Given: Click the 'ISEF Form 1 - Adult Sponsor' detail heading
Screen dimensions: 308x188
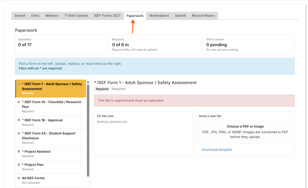Looking at the screenshot, I should 146,82.
